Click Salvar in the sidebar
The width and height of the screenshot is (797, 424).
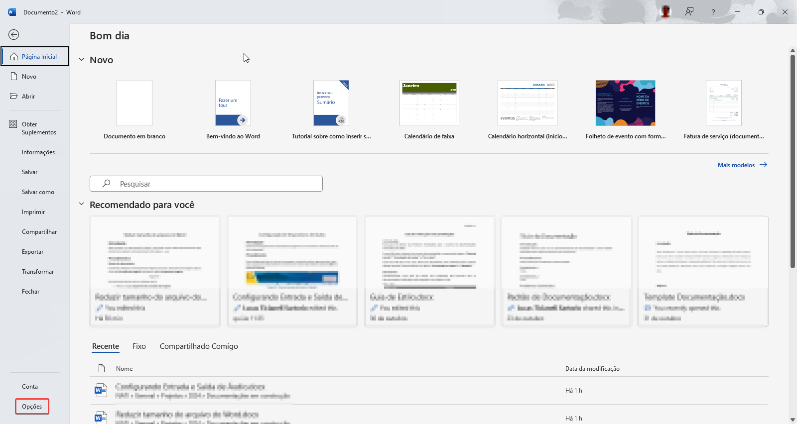point(30,172)
